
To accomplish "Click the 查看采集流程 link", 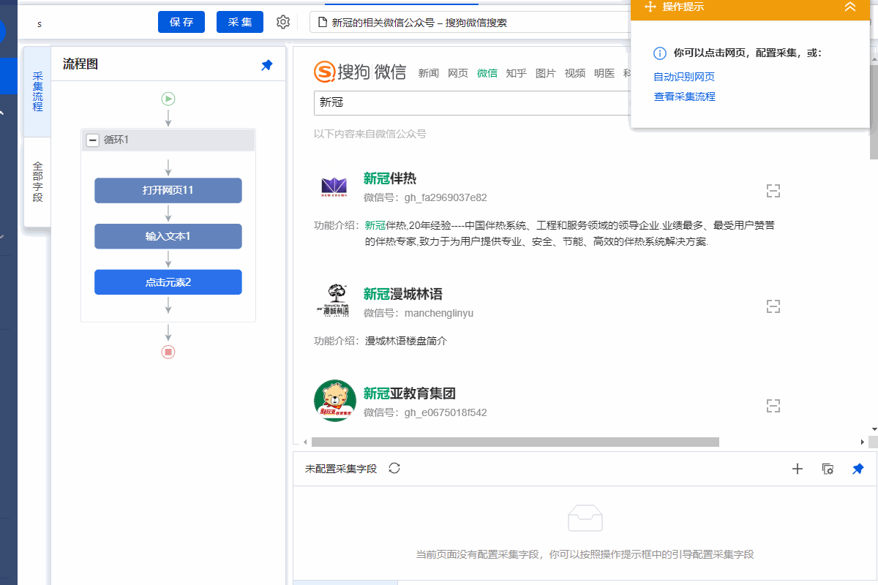I will (684, 97).
